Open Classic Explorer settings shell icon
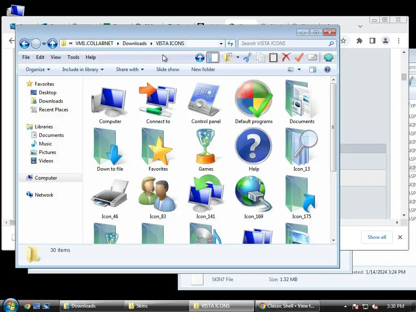 328,57
